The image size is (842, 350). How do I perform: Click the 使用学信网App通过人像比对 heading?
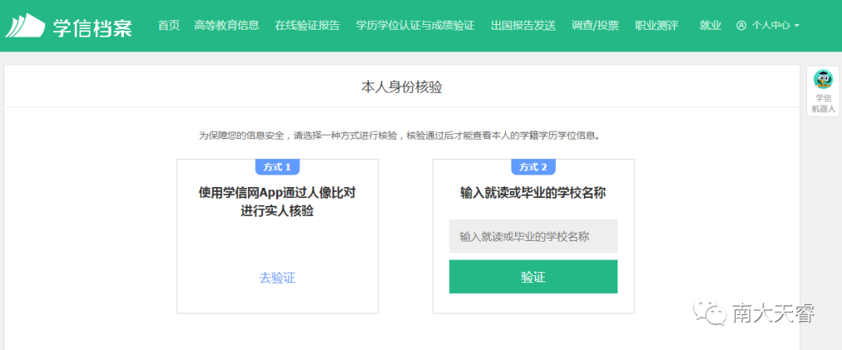pyautogui.click(x=277, y=193)
